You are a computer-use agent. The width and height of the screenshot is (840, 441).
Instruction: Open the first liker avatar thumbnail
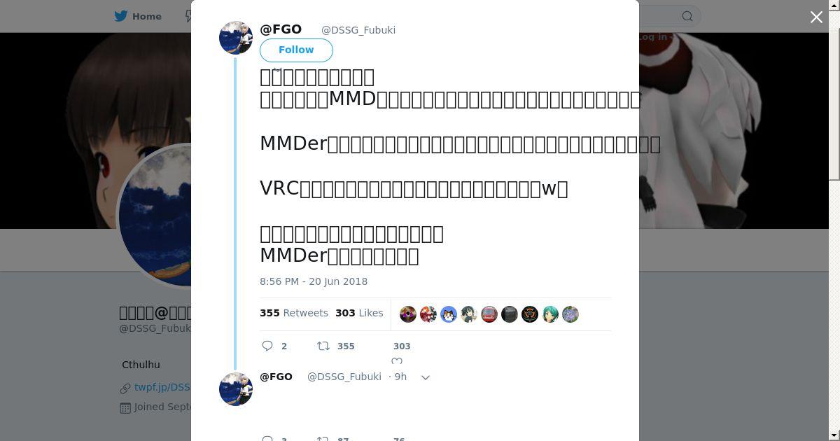tap(408, 314)
